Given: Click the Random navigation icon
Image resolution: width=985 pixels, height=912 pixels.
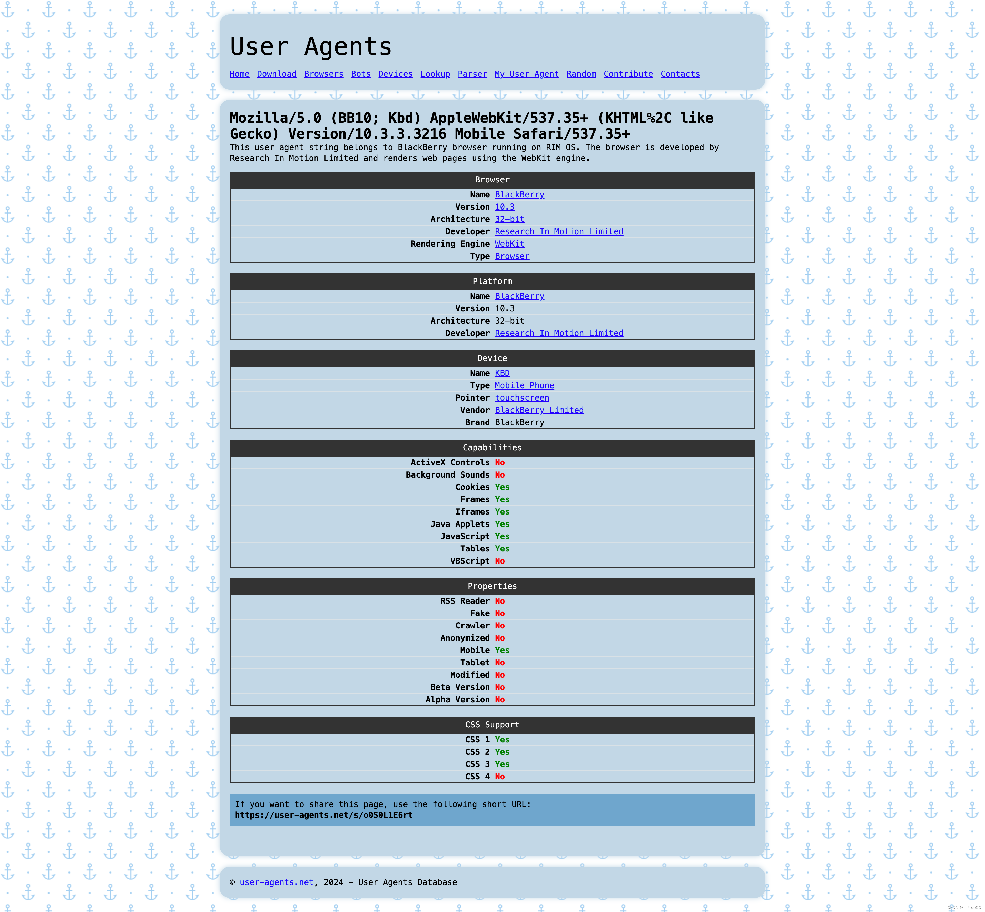Looking at the screenshot, I should tap(580, 73).
